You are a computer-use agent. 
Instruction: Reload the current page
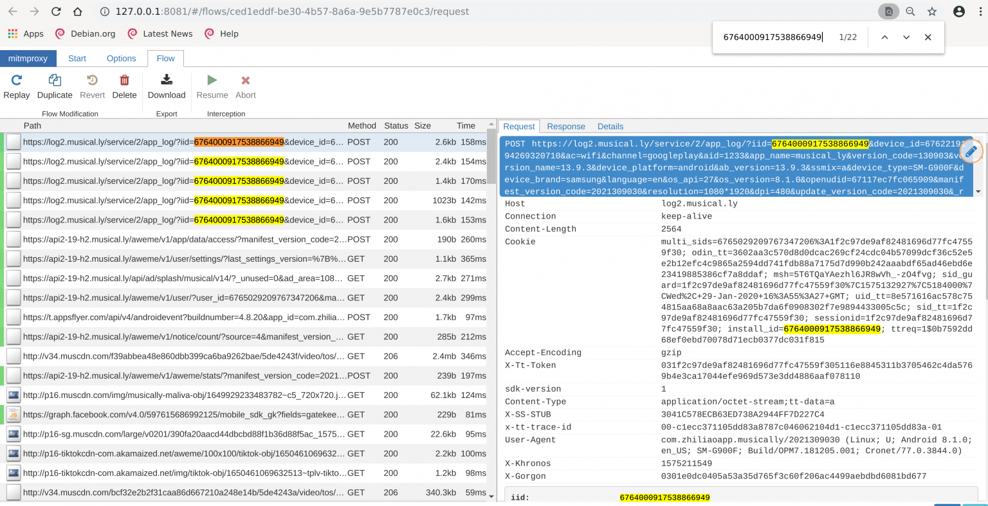pos(57,12)
